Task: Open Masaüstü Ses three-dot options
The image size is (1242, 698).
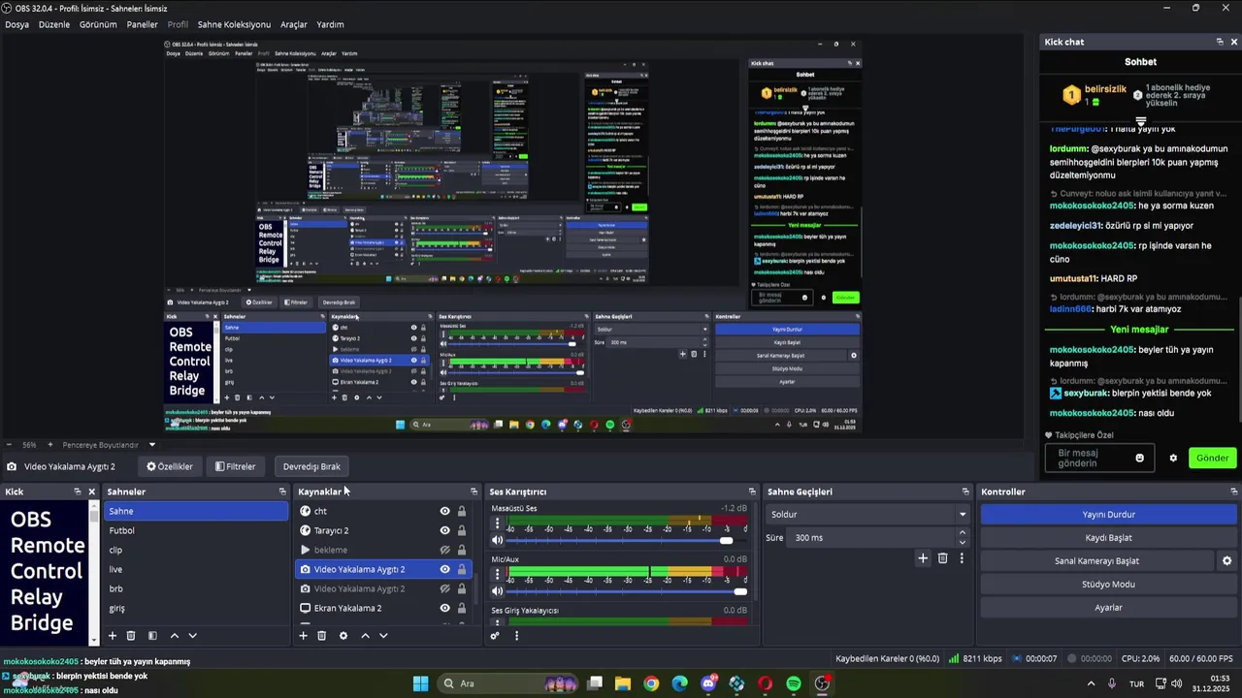Action: pos(498,523)
